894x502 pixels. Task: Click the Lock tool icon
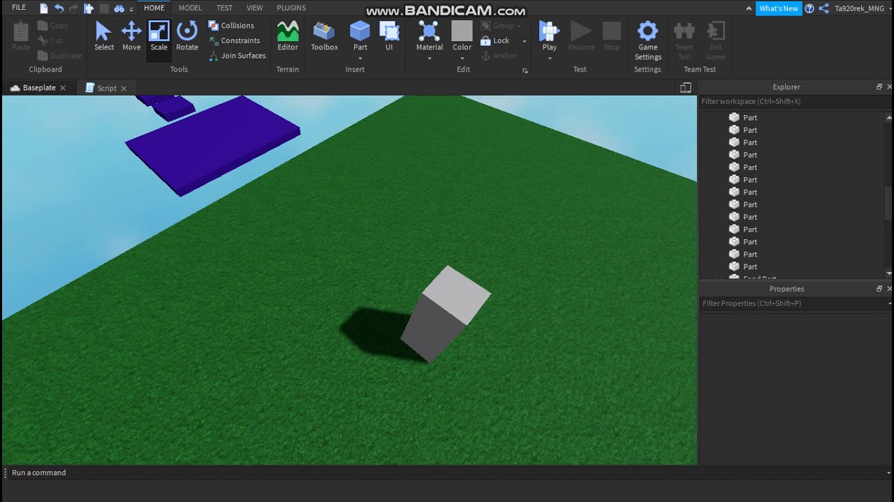486,40
